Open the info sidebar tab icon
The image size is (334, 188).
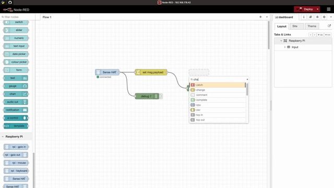[304, 17]
